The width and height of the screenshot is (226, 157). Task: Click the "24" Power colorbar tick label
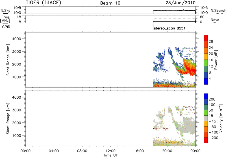pyautogui.click(x=211, y=48)
